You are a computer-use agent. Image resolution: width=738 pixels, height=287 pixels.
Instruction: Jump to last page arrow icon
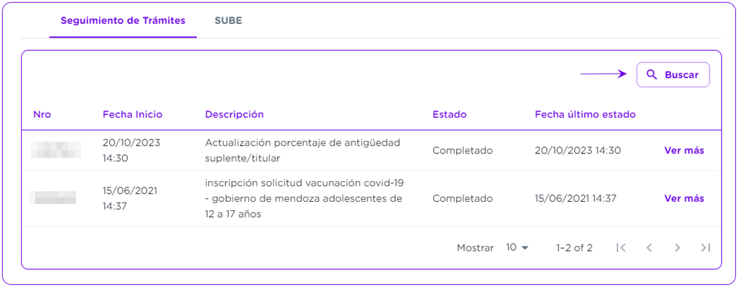(x=705, y=247)
